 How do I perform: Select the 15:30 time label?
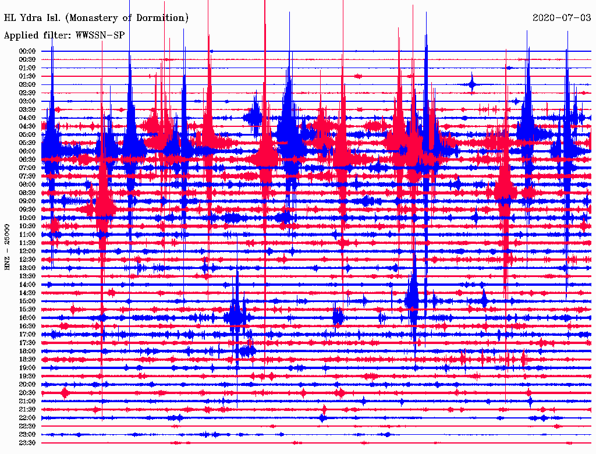(x=27, y=310)
